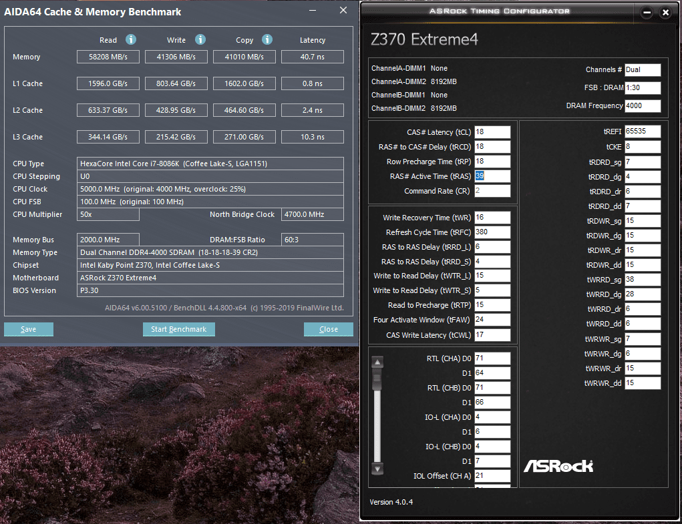This screenshot has height=524, width=682.
Task: Click the RTL (CHA) D0 field
Action: click(492, 358)
